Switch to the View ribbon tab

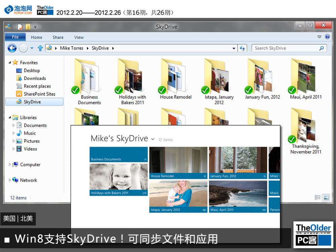click(79, 37)
